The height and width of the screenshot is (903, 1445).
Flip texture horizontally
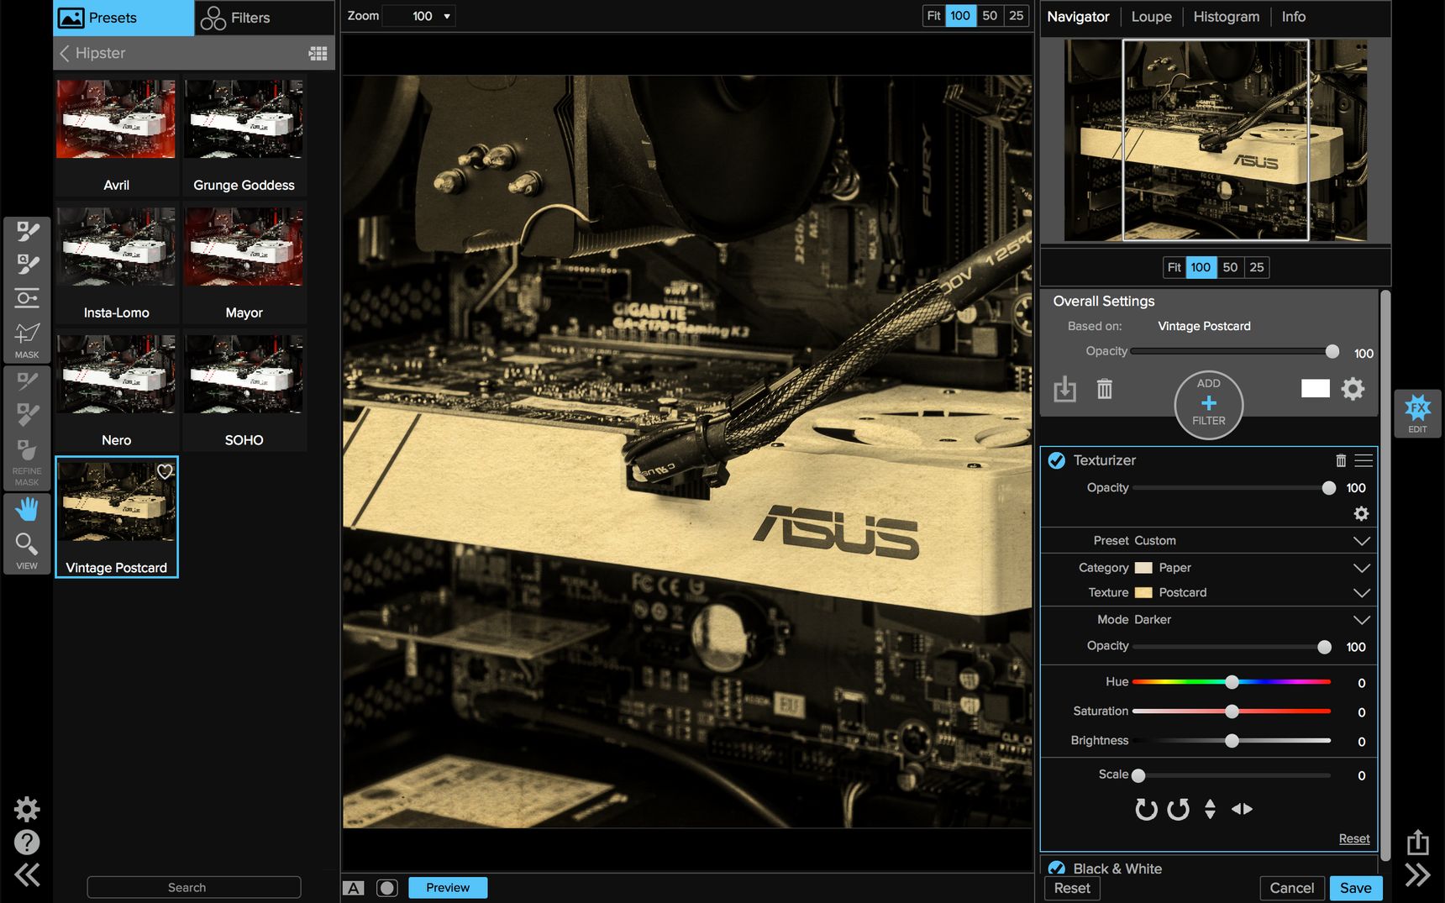click(1242, 809)
